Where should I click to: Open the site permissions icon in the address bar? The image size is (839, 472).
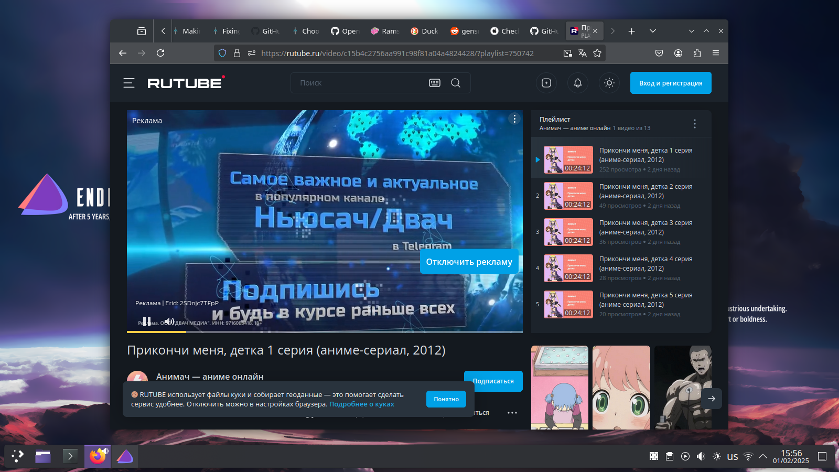[252, 53]
